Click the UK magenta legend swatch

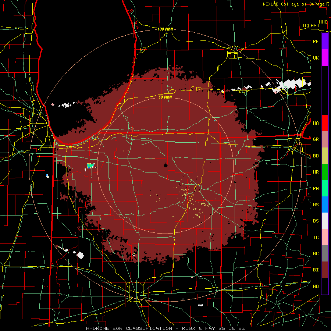(x=325, y=58)
